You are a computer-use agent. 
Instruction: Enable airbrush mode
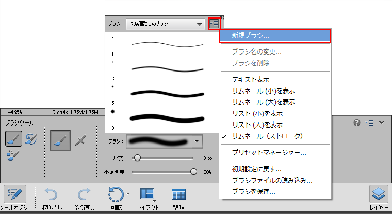pyautogui.click(x=80, y=140)
